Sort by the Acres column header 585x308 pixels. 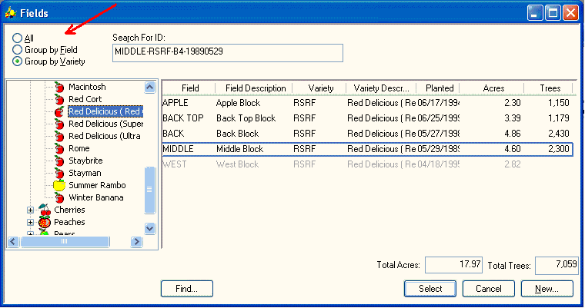493,88
